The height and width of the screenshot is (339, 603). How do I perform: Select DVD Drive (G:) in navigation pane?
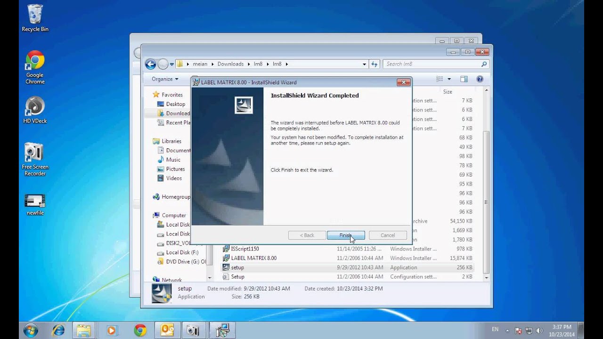click(x=181, y=262)
